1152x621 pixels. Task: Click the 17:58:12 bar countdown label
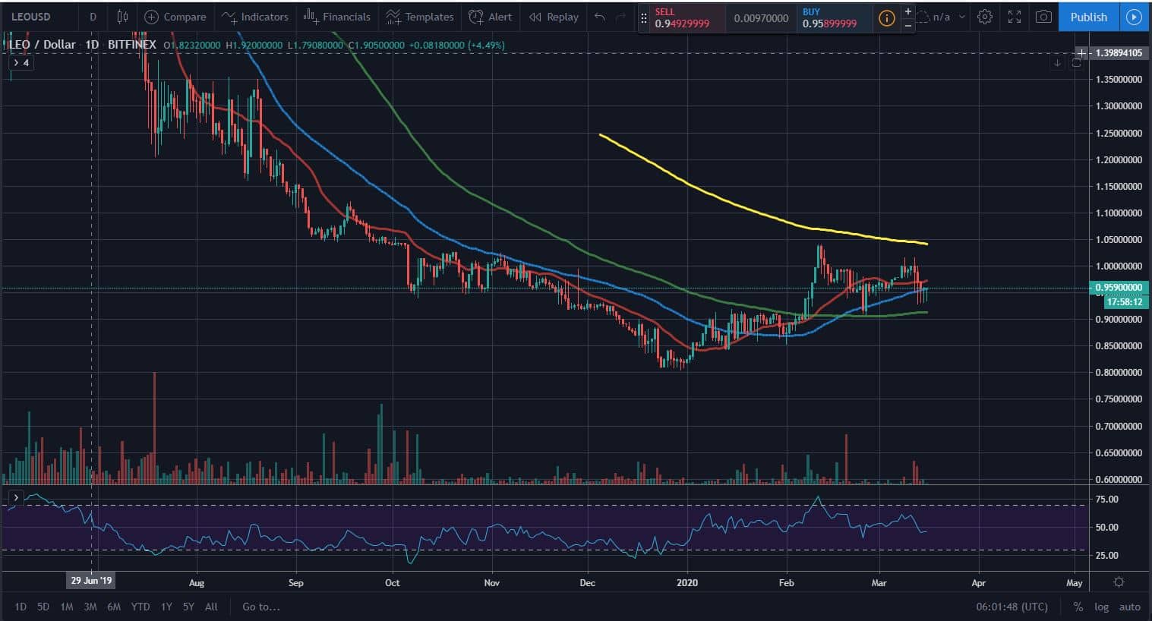(x=1125, y=301)
